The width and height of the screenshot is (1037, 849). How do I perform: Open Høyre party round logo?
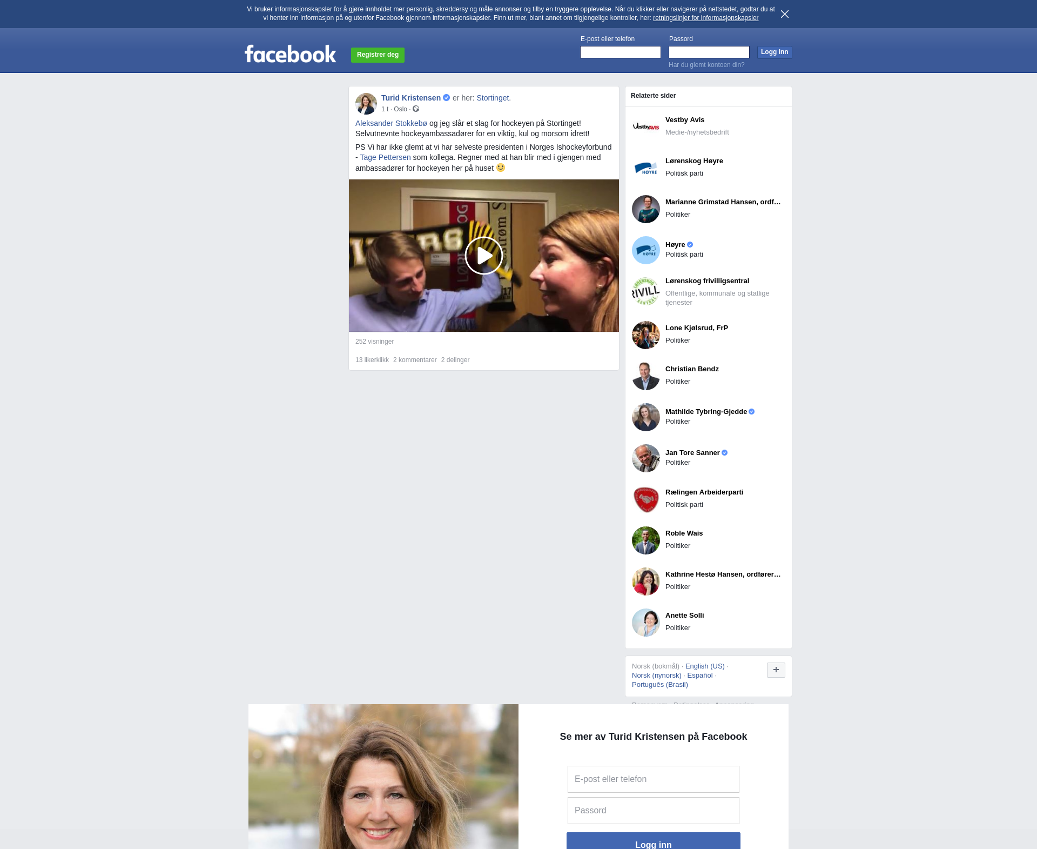click(x=646, y=250)
